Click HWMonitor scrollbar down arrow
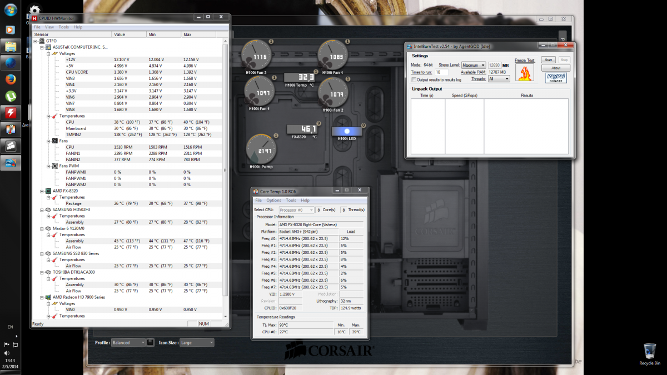 225,317
